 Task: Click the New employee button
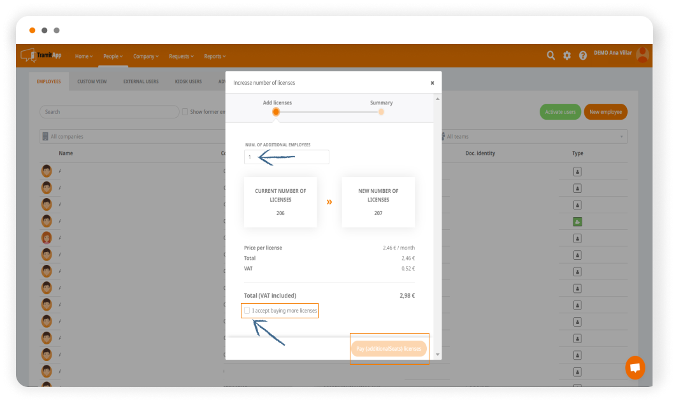coord(605,112)
